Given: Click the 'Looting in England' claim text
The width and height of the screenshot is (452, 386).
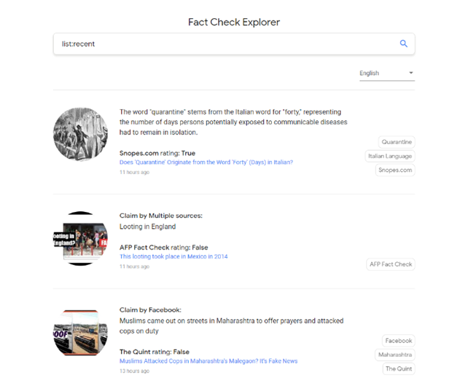Looking at the screenshot, I should point(147,227).
